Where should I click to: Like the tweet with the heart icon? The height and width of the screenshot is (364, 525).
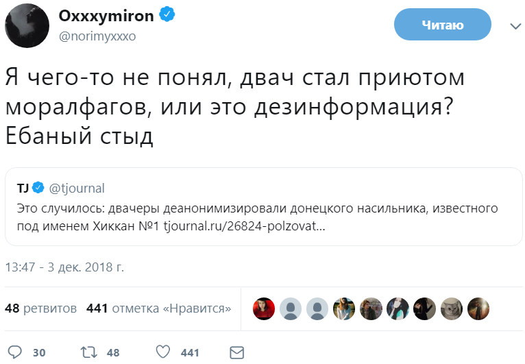tap(162, 352)
